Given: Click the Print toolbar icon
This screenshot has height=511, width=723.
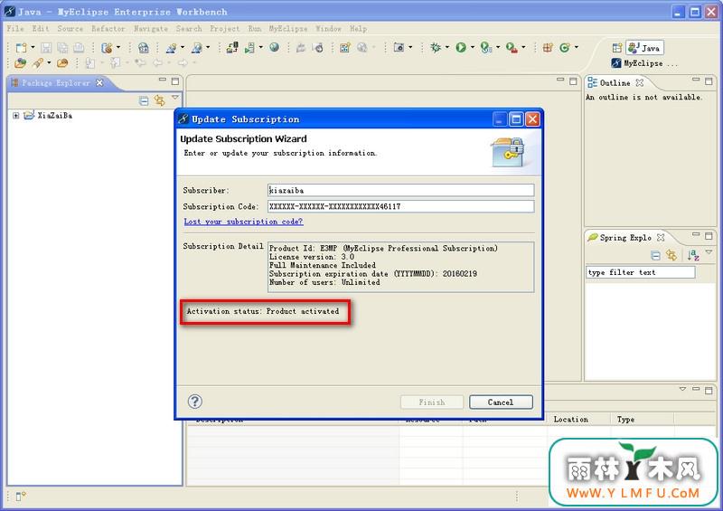Looking at the screenshot, I should coord(79,48).
